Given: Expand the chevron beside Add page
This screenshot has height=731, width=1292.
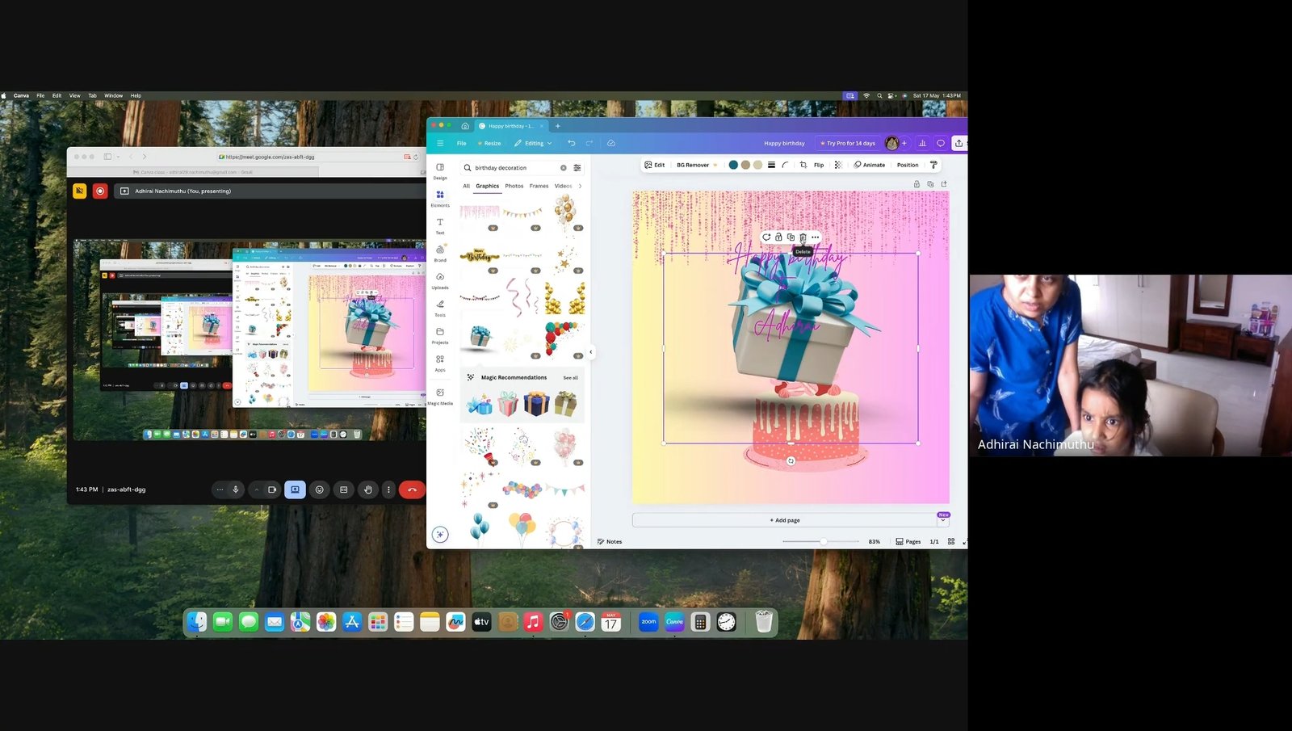Looking at the screenshot, I should [942, 521].
